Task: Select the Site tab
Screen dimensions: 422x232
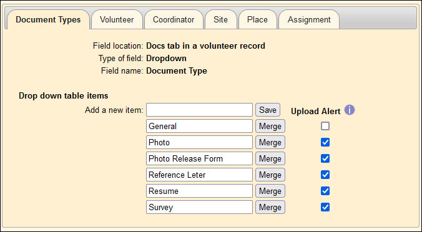Action: 221,19
